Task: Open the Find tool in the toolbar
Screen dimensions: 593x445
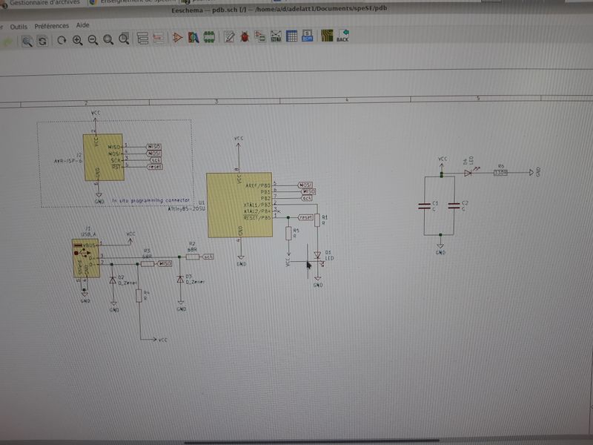Action: [x=27, y=40]
